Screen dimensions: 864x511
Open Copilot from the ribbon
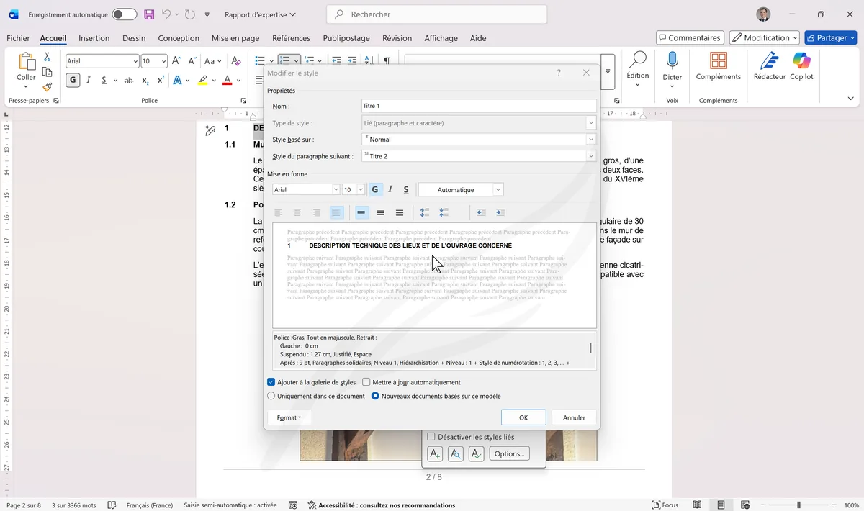[x=801, y=62]
